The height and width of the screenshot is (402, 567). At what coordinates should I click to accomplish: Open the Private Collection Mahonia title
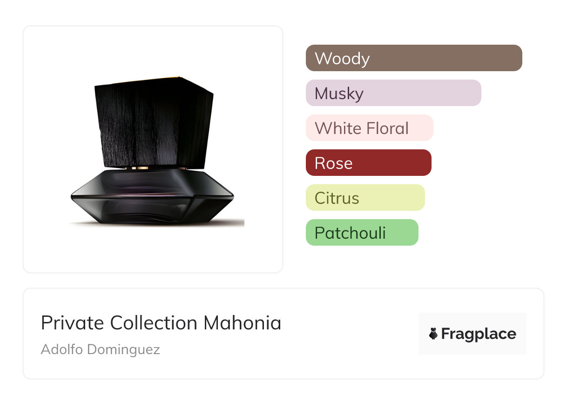[x=161, y=323]
